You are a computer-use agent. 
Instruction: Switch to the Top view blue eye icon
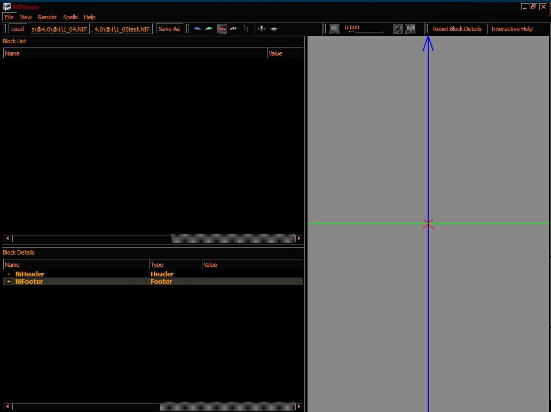click(x=197, y=29)
